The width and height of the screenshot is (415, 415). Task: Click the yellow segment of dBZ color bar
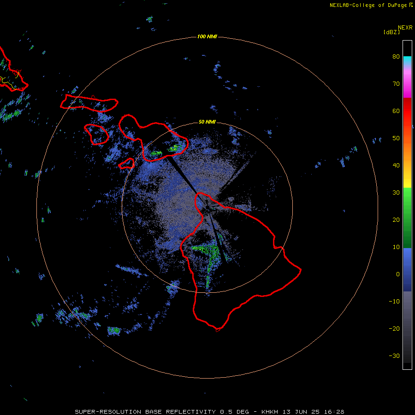coord(407,183)
